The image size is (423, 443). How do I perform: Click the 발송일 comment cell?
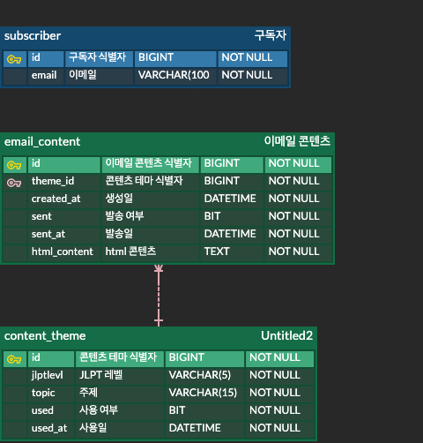[150, 236]
